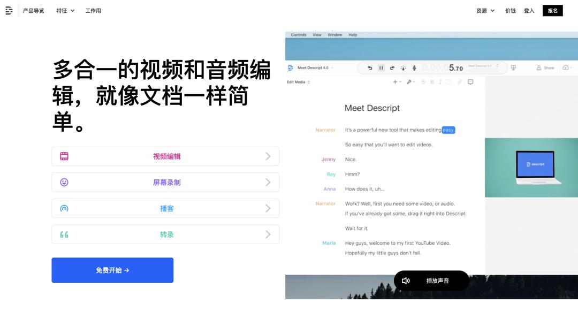Click the chevron on the 视频编辑 row

(268, 156)
